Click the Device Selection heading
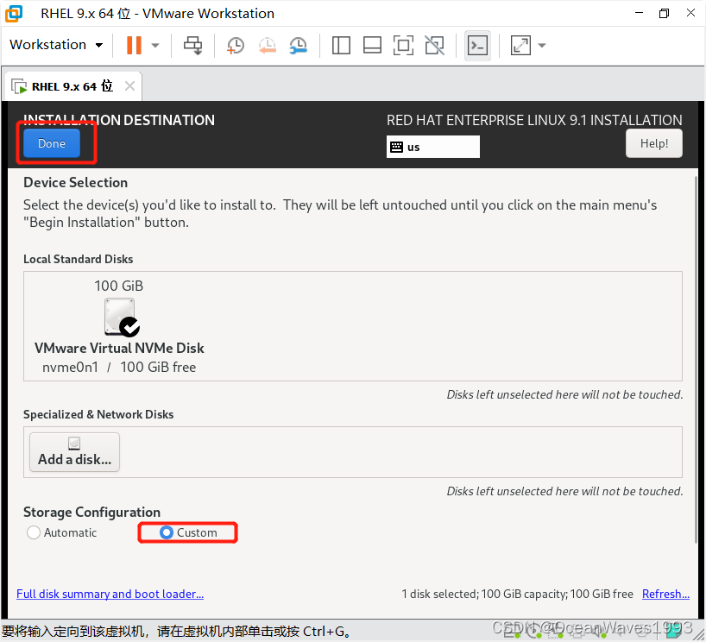The height and width of the screenshot is (642, 706). 76,182
